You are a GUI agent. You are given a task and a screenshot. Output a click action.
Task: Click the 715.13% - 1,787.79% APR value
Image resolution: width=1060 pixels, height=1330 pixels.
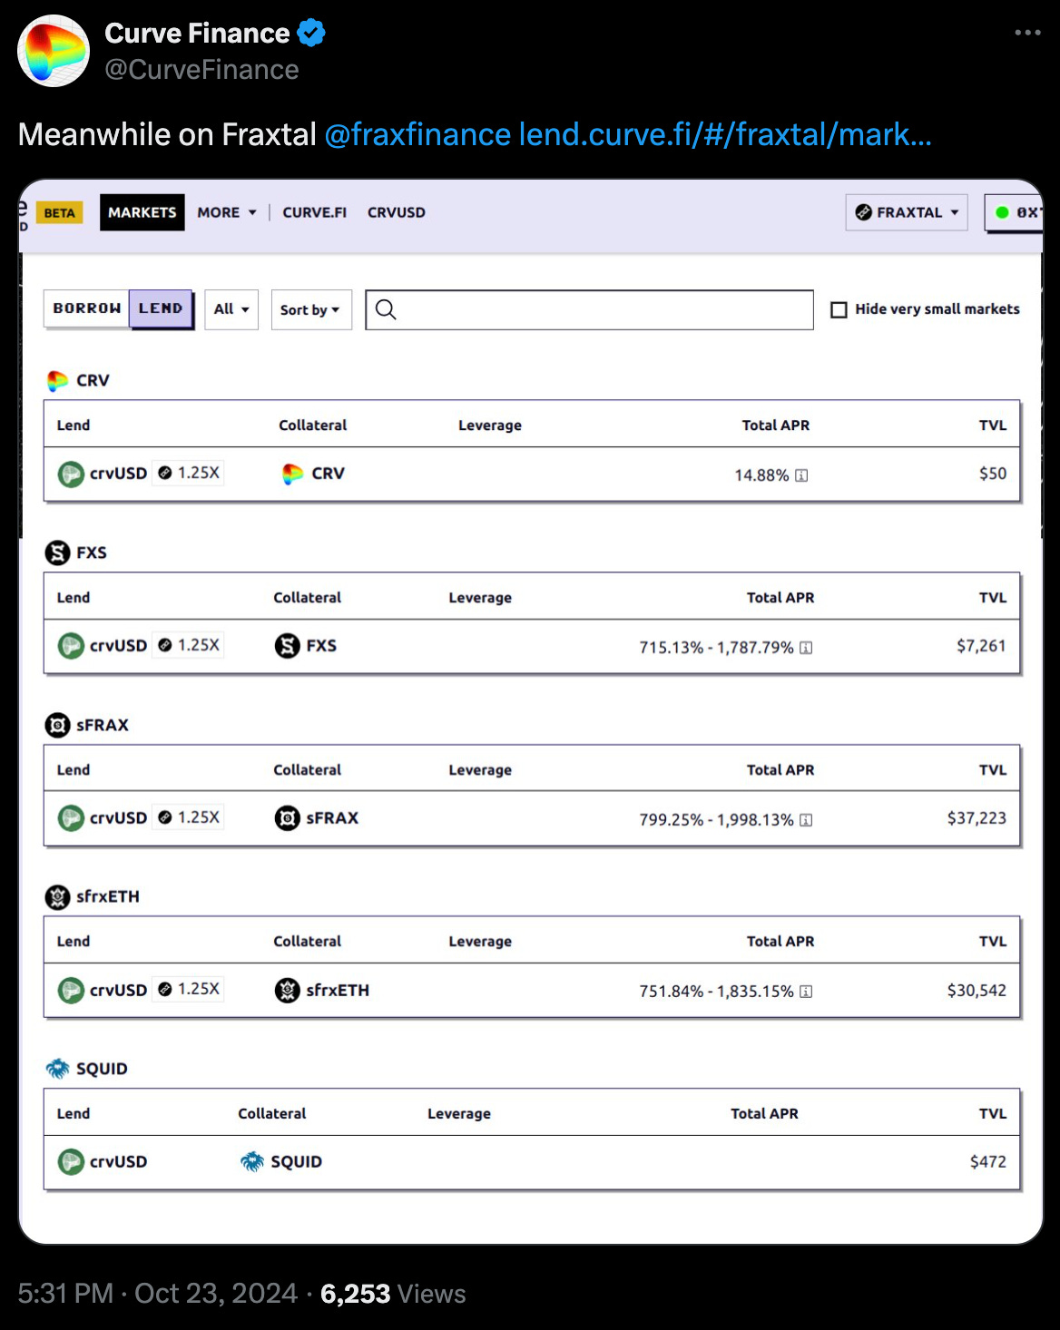(x=716, y=648)
